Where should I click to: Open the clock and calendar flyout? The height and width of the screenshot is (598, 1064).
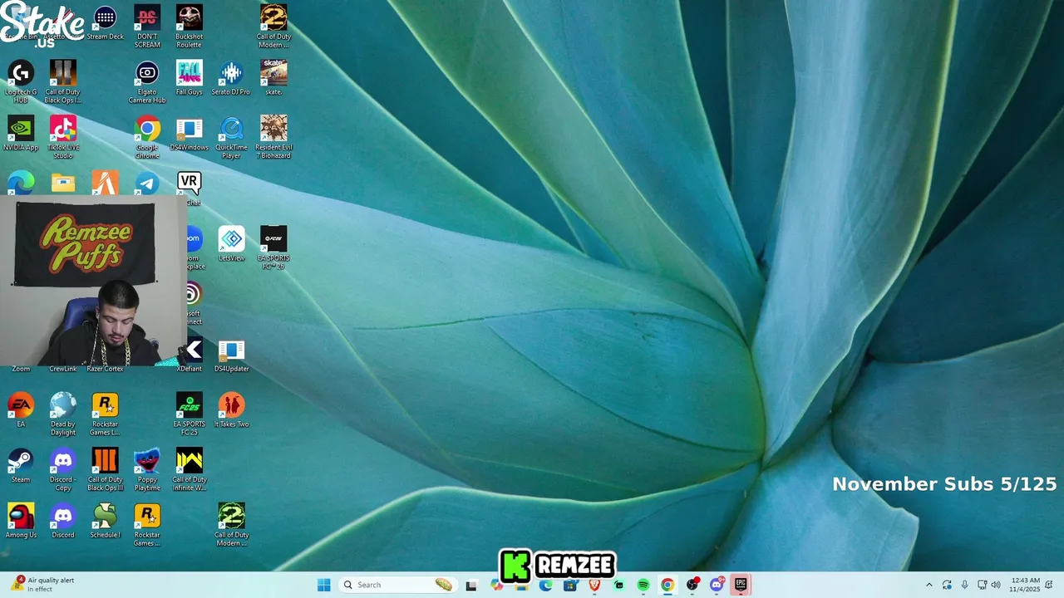click(x=1024, y=585)
